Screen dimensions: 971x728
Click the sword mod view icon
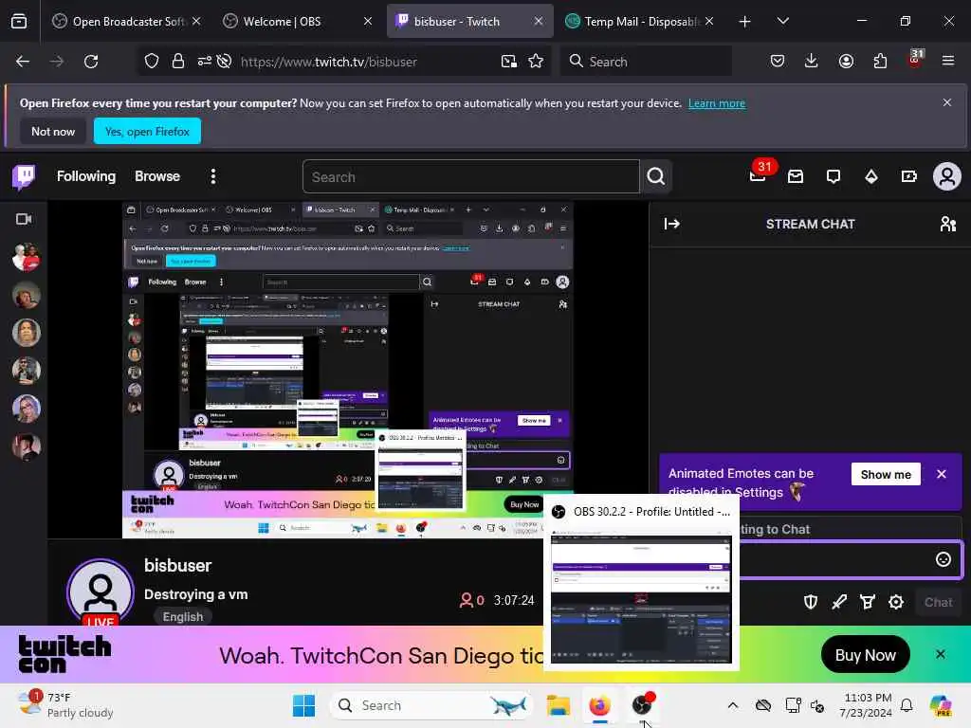point(839,602)
